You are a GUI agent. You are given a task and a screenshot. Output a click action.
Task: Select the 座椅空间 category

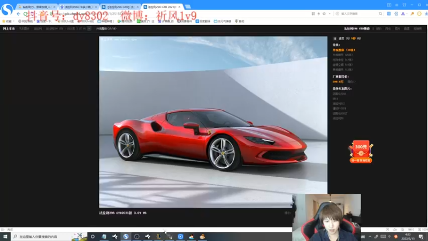[x=342, y=65]
